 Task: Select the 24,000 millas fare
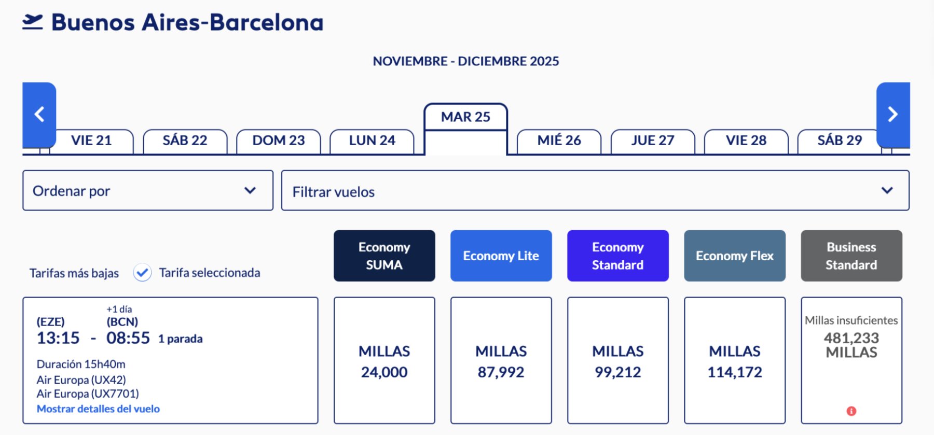384,361
